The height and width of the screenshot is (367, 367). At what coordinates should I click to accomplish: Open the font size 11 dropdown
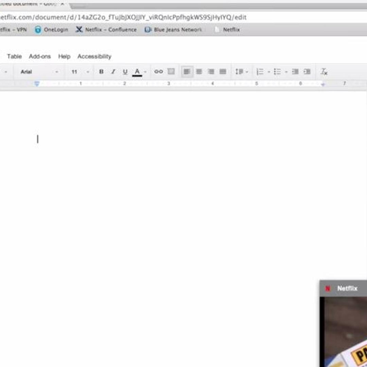[80, 72]
